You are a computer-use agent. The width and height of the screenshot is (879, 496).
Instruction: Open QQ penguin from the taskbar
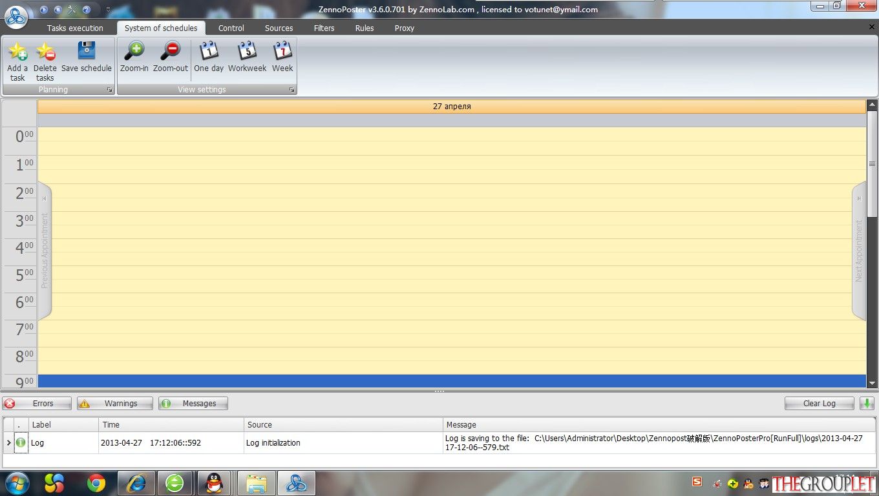(x=214, y=483)
